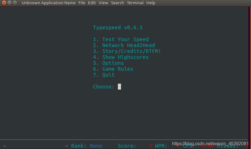Click the 'Unknown Application Name' title
This screenshot has height=149, width=251.
click(49, 3)
